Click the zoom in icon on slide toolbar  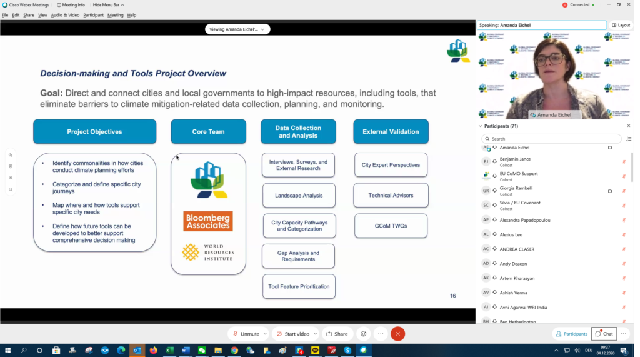(x=11, y=178)
